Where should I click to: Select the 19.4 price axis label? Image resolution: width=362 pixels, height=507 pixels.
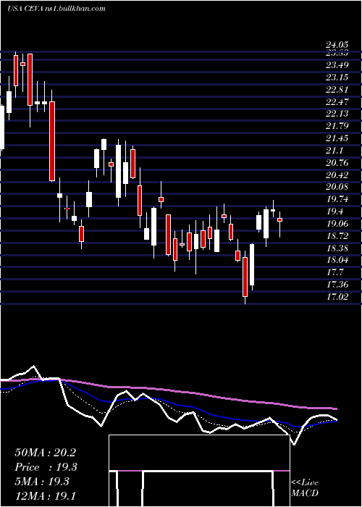334,211
